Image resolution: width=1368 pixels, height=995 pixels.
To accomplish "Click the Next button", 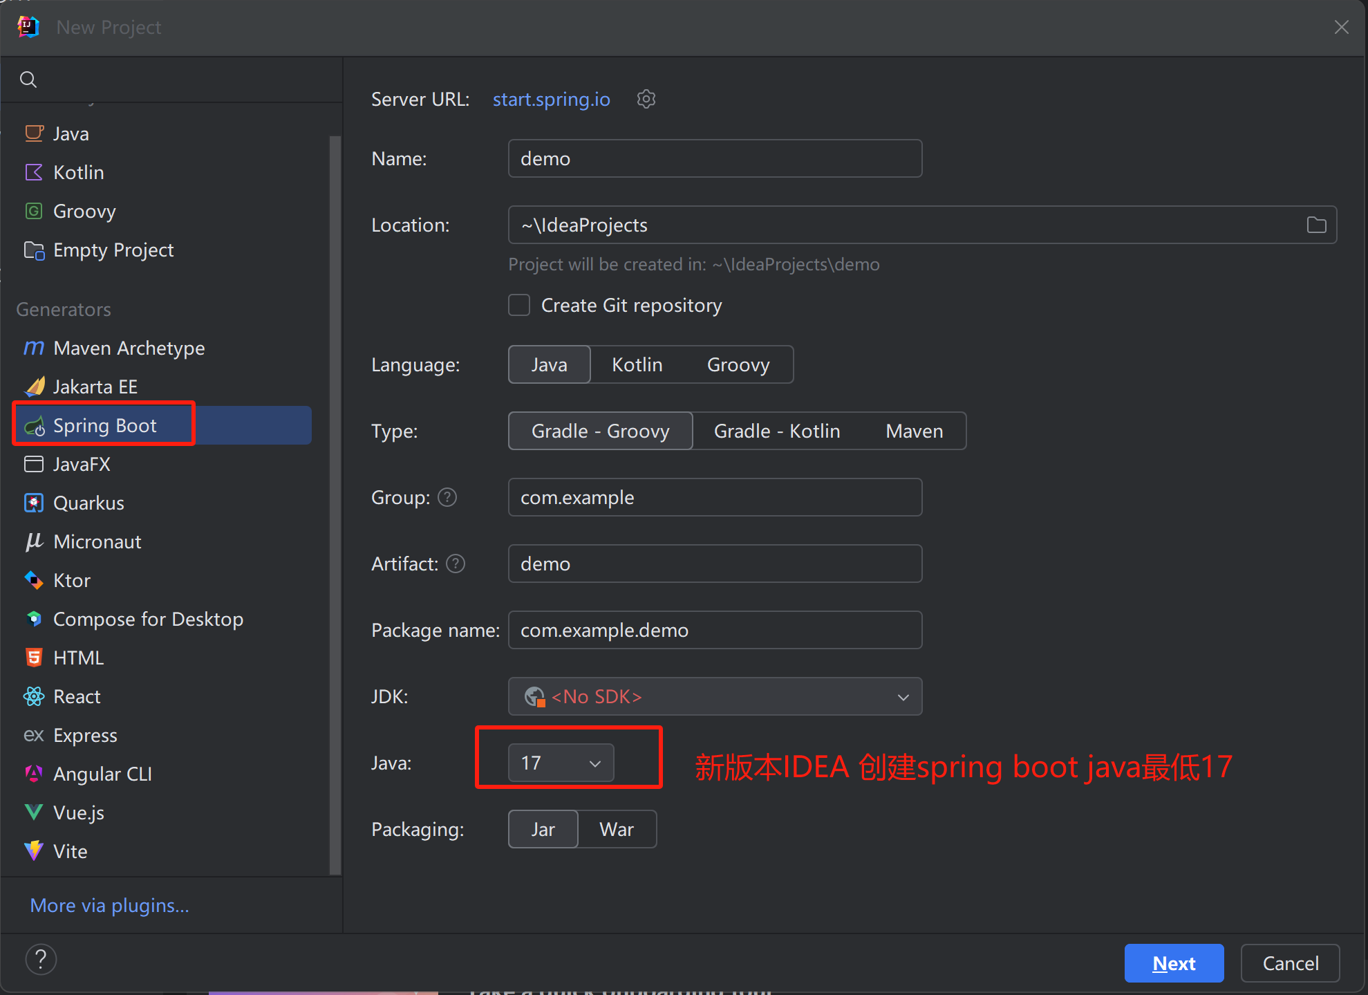I will [x=1174, y=963].
